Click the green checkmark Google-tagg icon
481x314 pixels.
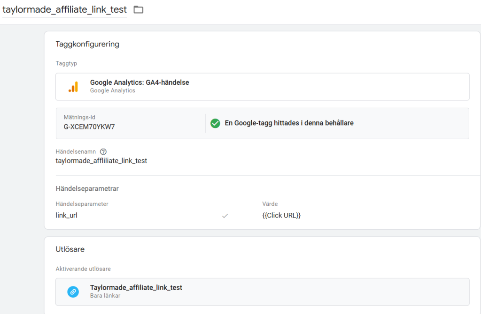[x=215, y=123]
